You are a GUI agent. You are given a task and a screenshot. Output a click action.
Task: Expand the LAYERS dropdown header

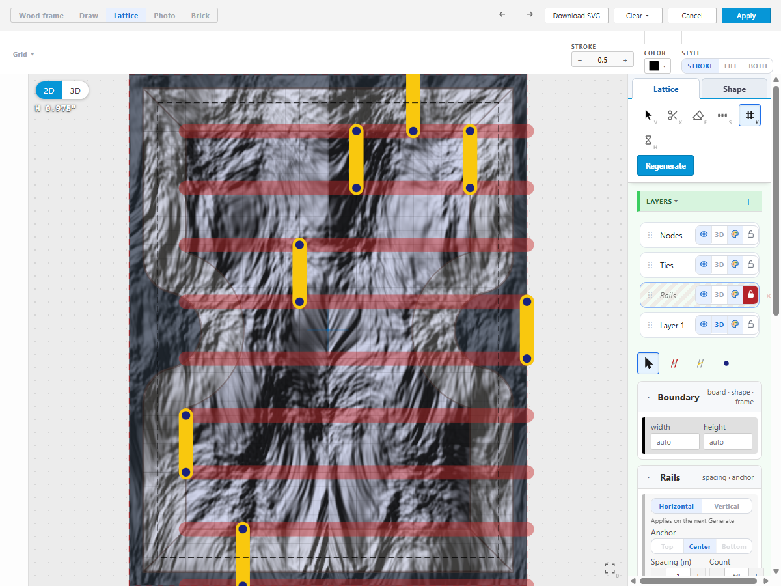point(662,202)
